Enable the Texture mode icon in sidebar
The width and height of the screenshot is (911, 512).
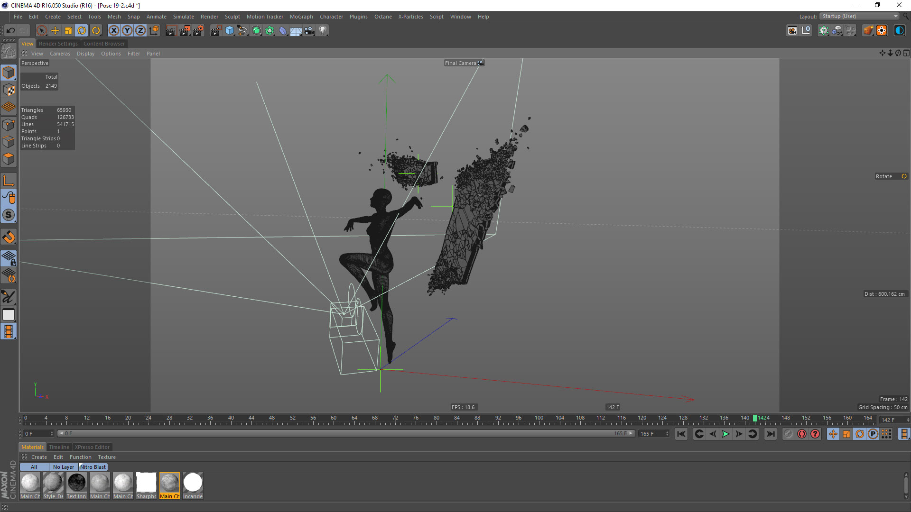pyautogui.click(x=9, y=90)
